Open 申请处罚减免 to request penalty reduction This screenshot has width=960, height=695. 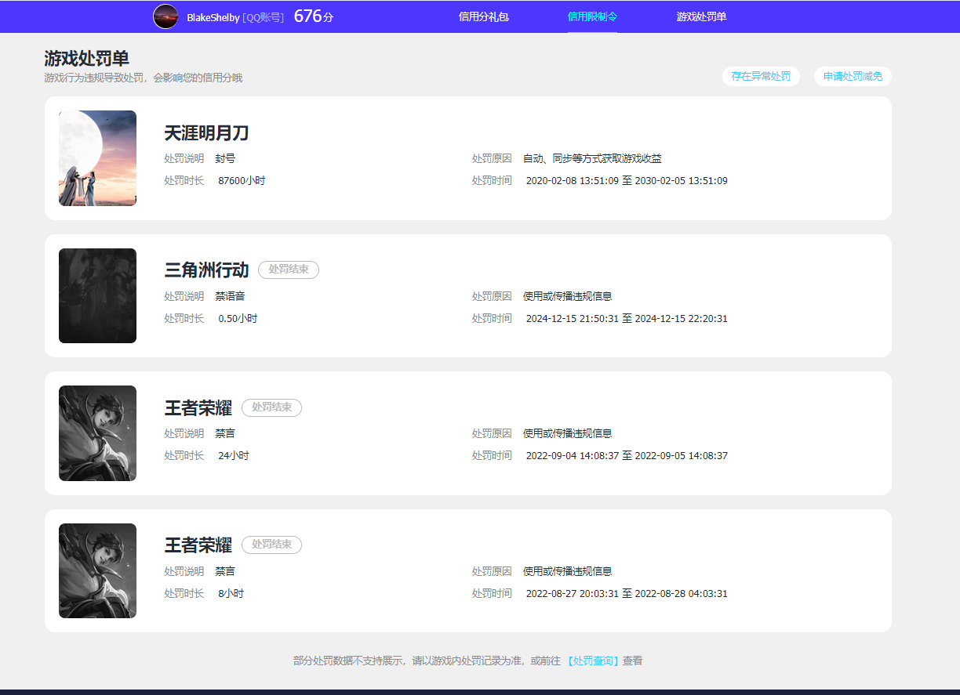853,76
